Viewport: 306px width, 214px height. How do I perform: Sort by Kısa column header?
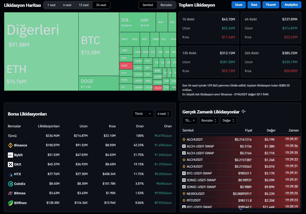click(112, 126)
